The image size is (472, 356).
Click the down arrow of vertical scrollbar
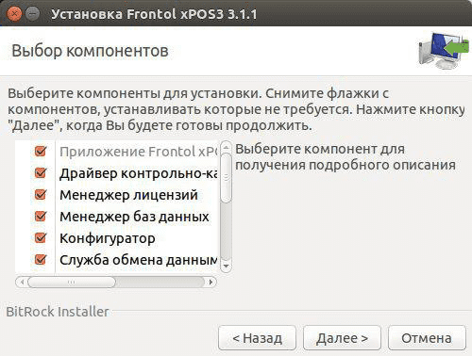point(226,267)
